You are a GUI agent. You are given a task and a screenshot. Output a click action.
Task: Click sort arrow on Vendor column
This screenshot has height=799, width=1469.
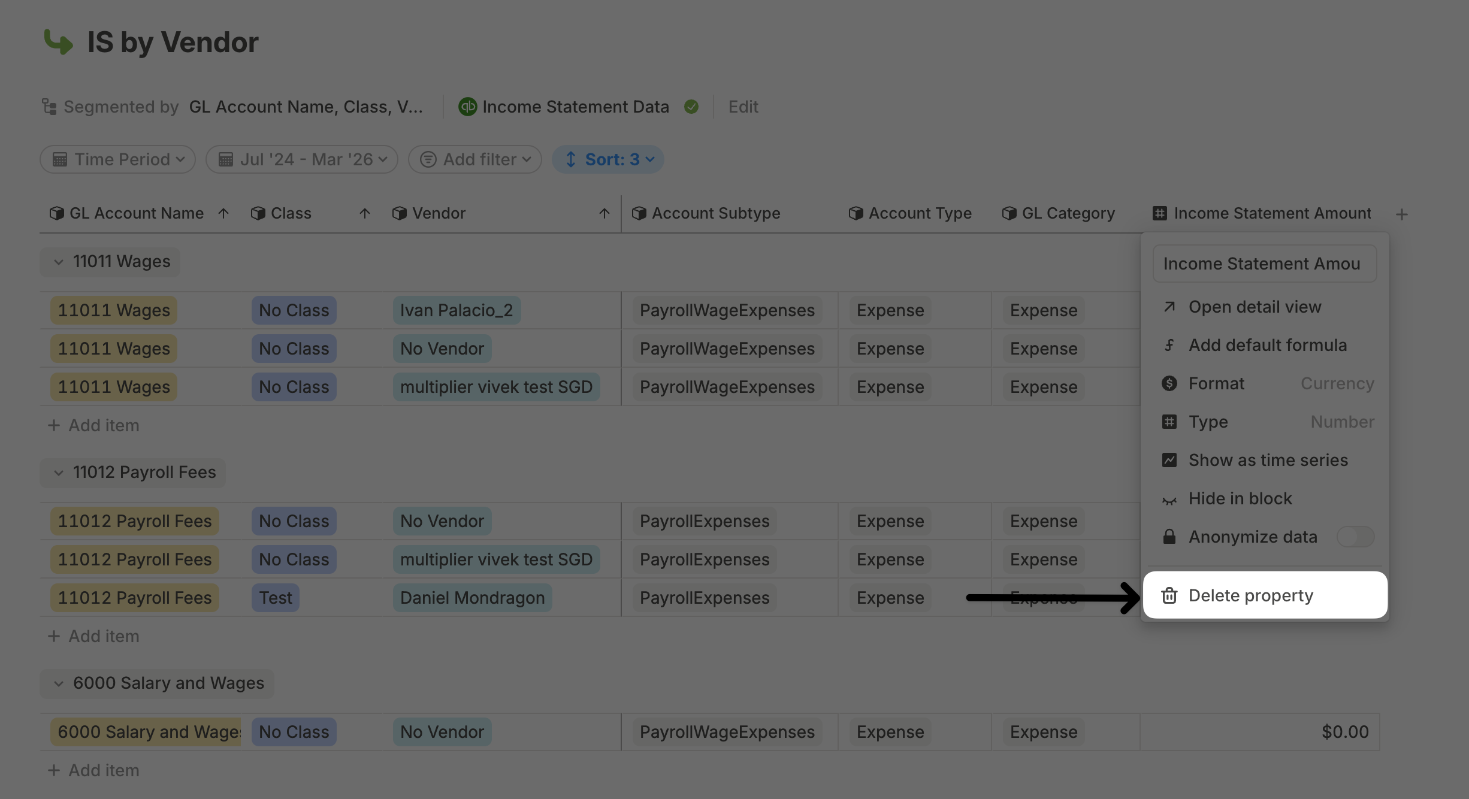(x=604, y=213)
